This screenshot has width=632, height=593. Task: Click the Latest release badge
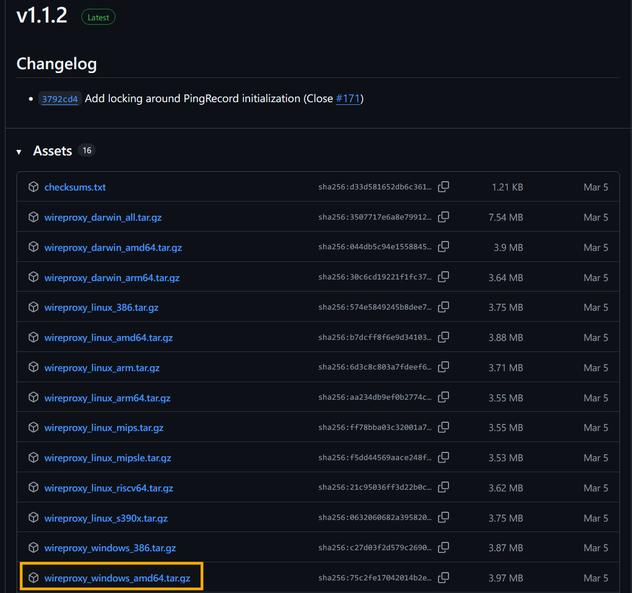[x=98, y=18]
